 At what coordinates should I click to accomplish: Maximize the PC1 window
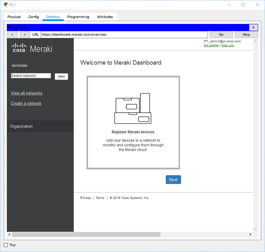click(x=243, y=5)
